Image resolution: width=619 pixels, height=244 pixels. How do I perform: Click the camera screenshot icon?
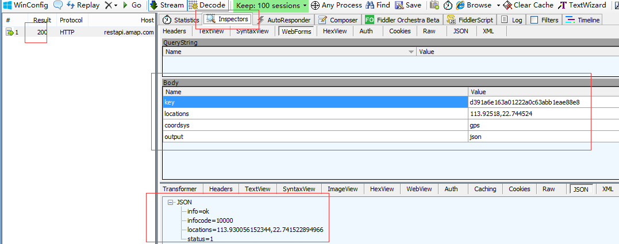[435, 5]
